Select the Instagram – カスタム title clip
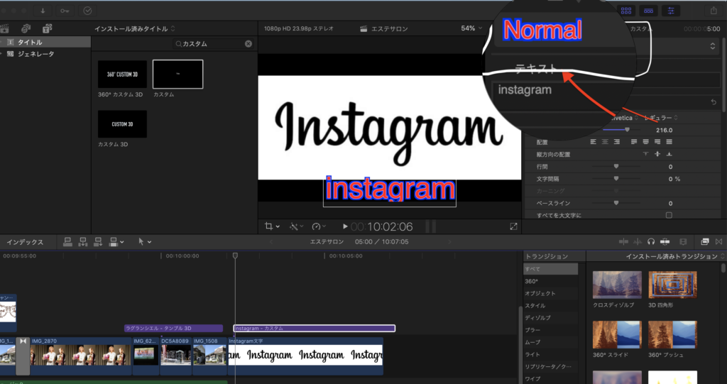Viewport: 727px width, 384px height. click(315, 329)
